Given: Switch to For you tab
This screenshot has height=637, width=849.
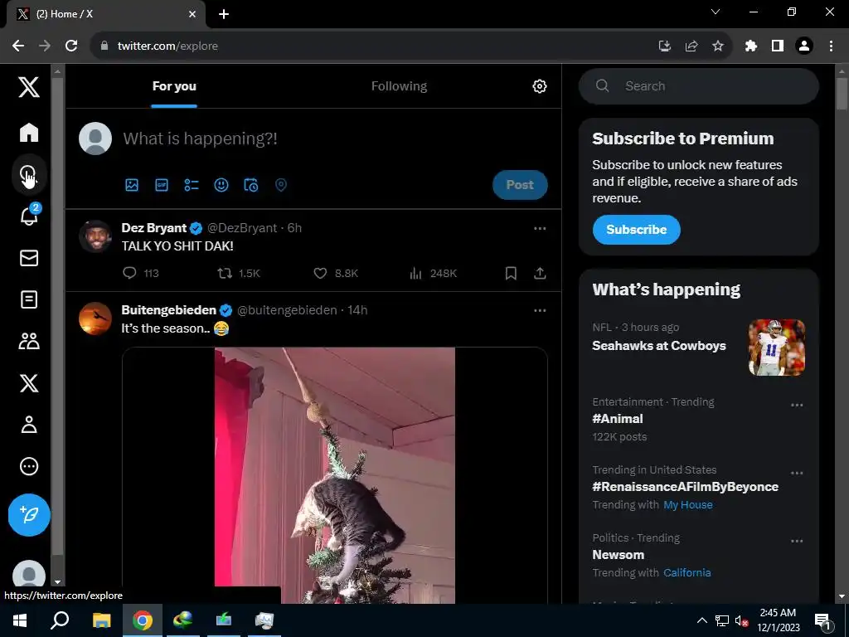Looking at the screenshot, I should tap(174, 86).
